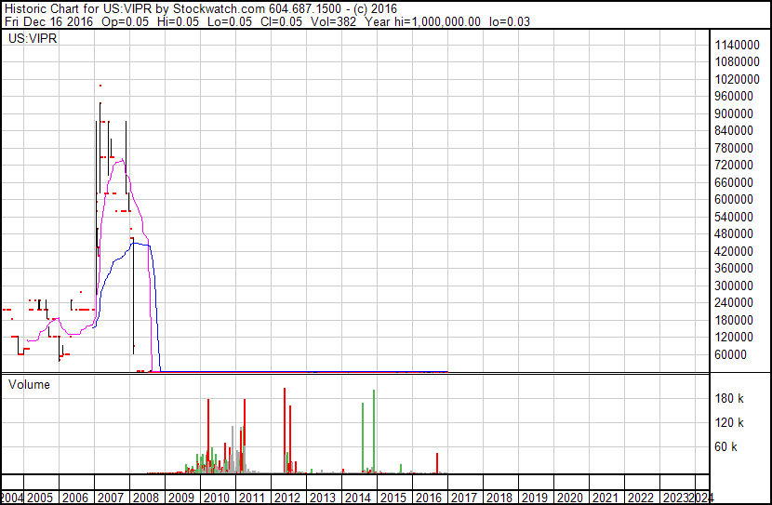The height and width of the screenshot is (505, 772).
Task: Click the 180000 price axis value
Action: 734,320
